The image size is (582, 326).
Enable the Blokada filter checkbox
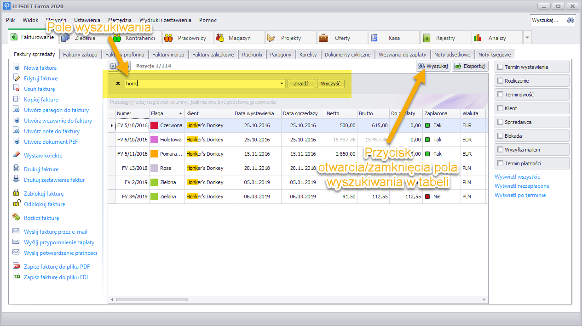pyautogui.click(x=500, y=136)
